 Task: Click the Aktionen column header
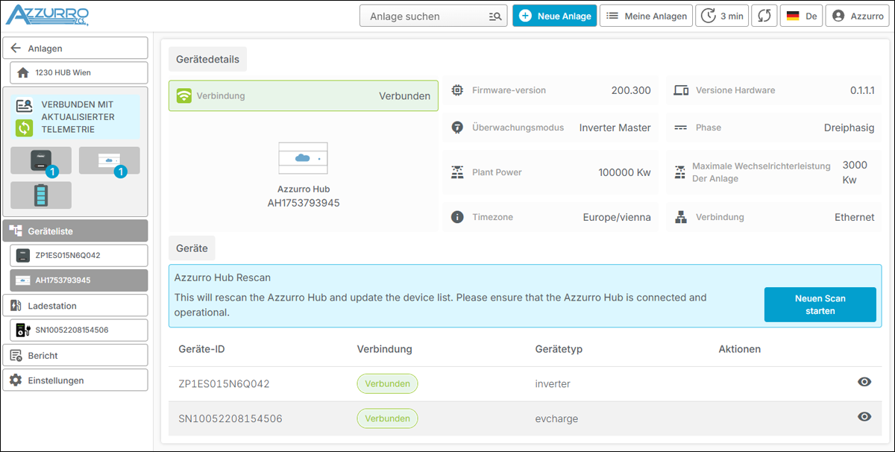(x=740, y=349)
